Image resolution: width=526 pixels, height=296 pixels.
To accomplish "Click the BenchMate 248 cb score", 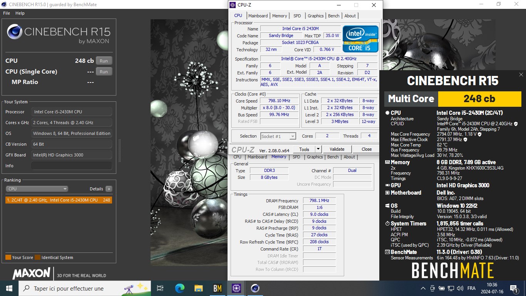I will pos(479,99).
